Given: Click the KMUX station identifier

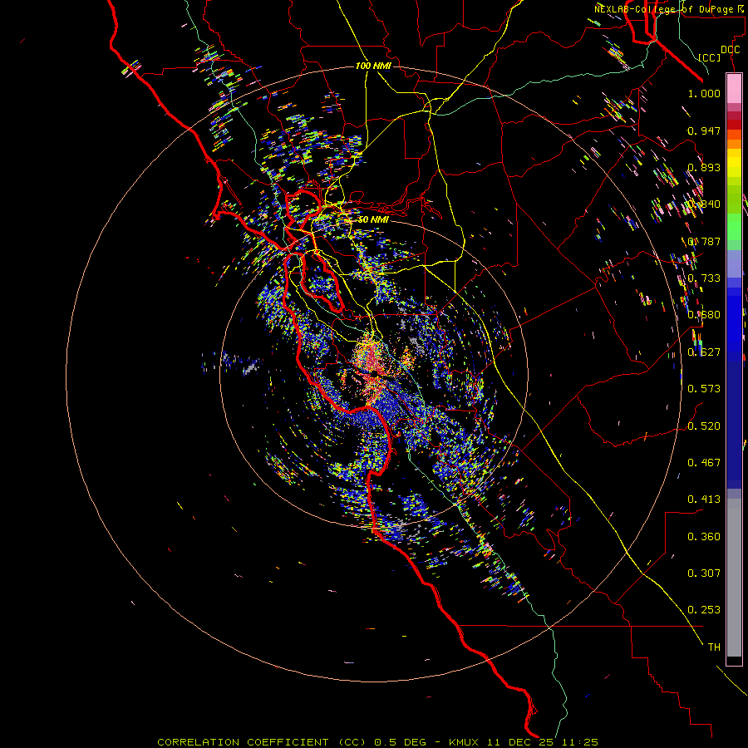Looking at the screenshot, I should click(x=465, y=742).
